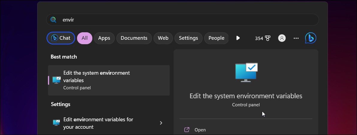Select the All filter tab
Screen dimensions: 357x135
pyautogui.click(x=85, y=38)
